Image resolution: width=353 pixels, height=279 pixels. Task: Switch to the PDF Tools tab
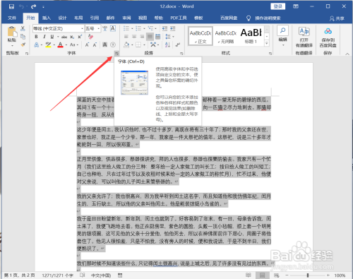pyautogui.click(x=179, y=18)
